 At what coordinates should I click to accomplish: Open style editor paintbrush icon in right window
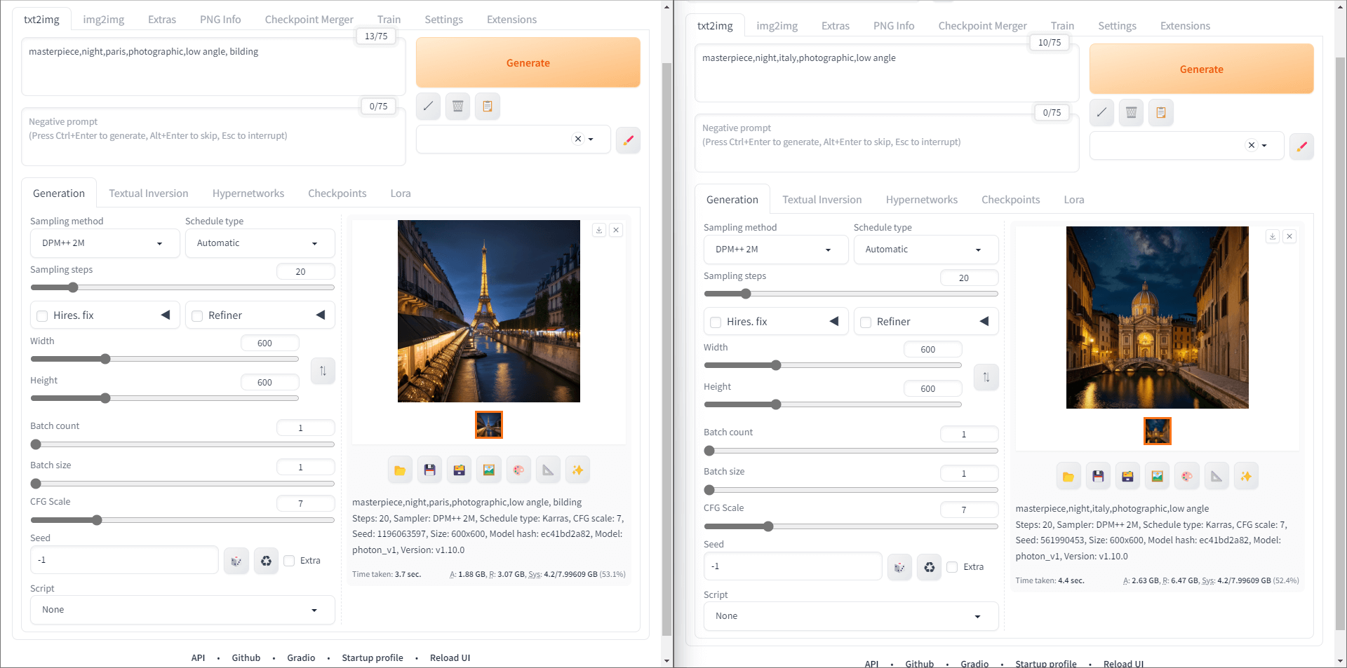coord(1301,146)
